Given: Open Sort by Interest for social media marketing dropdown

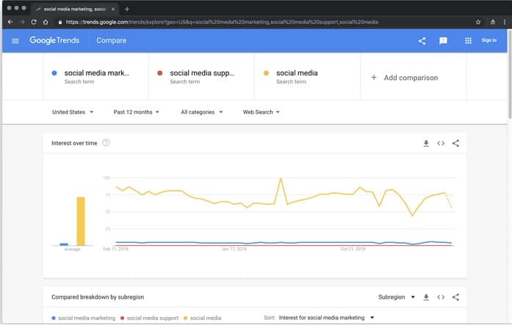Looking at the screenshot, I should (326, 318).
